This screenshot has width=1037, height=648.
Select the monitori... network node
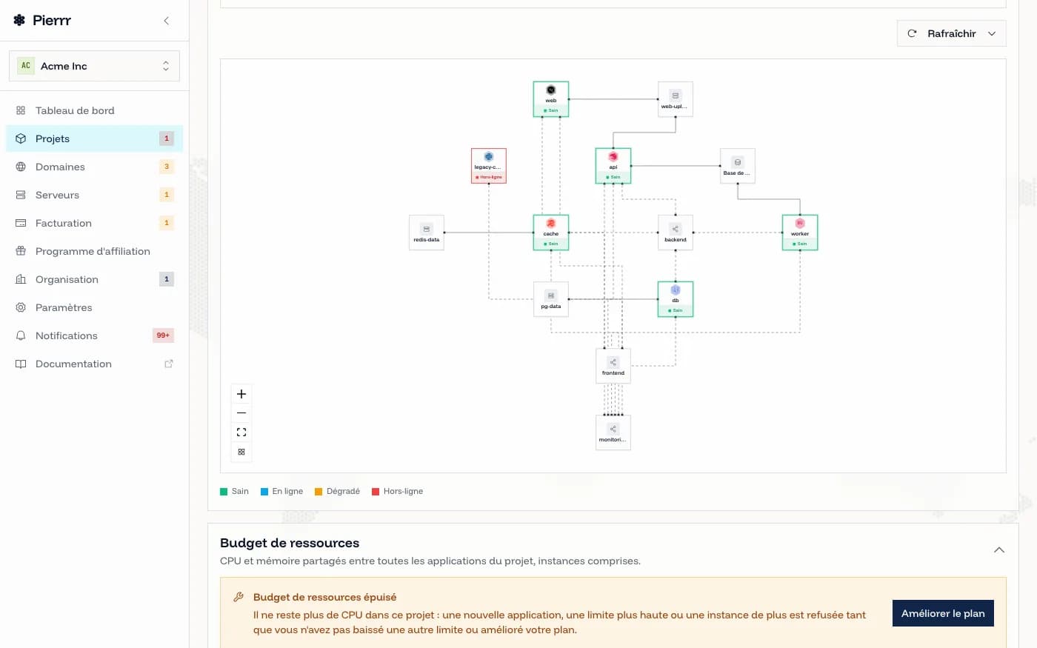[613, 432]
